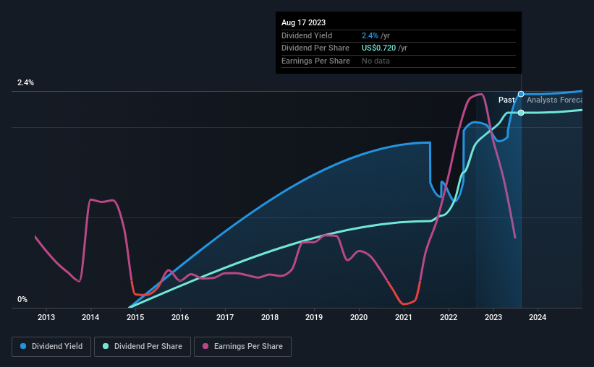Select the 2024 x-axis year label
The image size is (594, 367).
[537, 317]
